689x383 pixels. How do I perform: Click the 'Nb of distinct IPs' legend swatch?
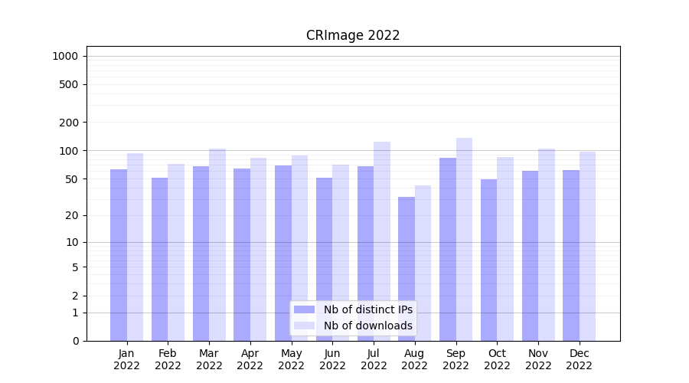(x=304, y=309)
